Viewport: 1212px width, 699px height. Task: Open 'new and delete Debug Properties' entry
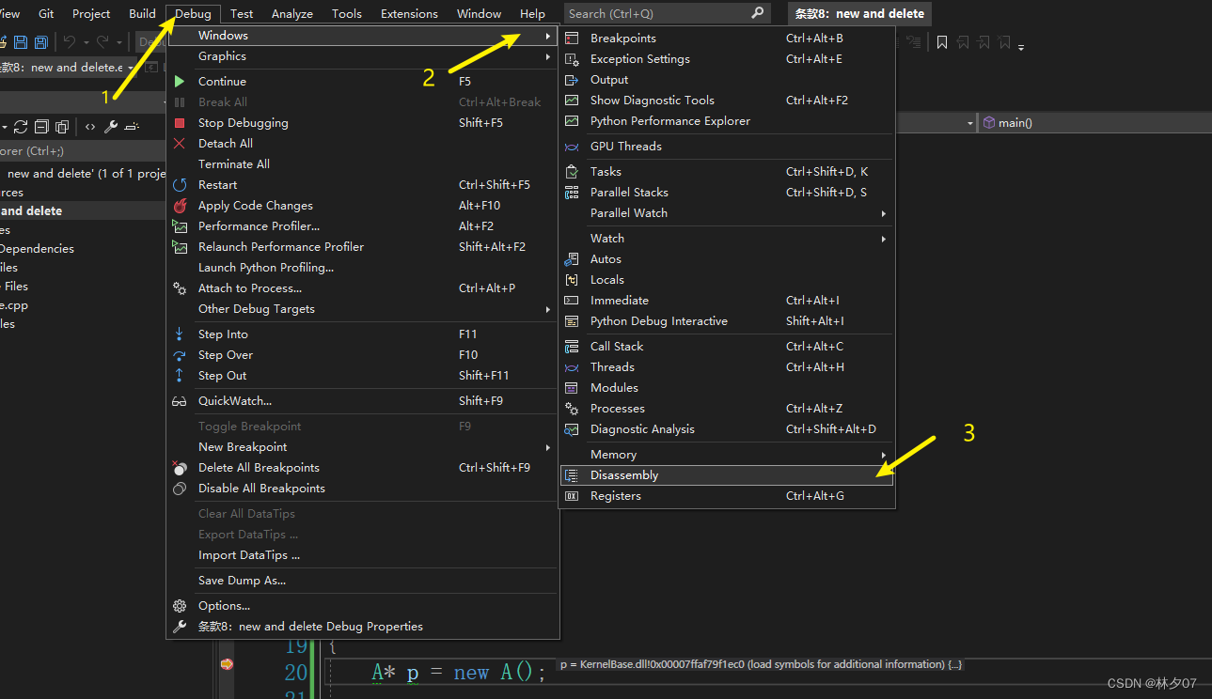tap(363, 627)
